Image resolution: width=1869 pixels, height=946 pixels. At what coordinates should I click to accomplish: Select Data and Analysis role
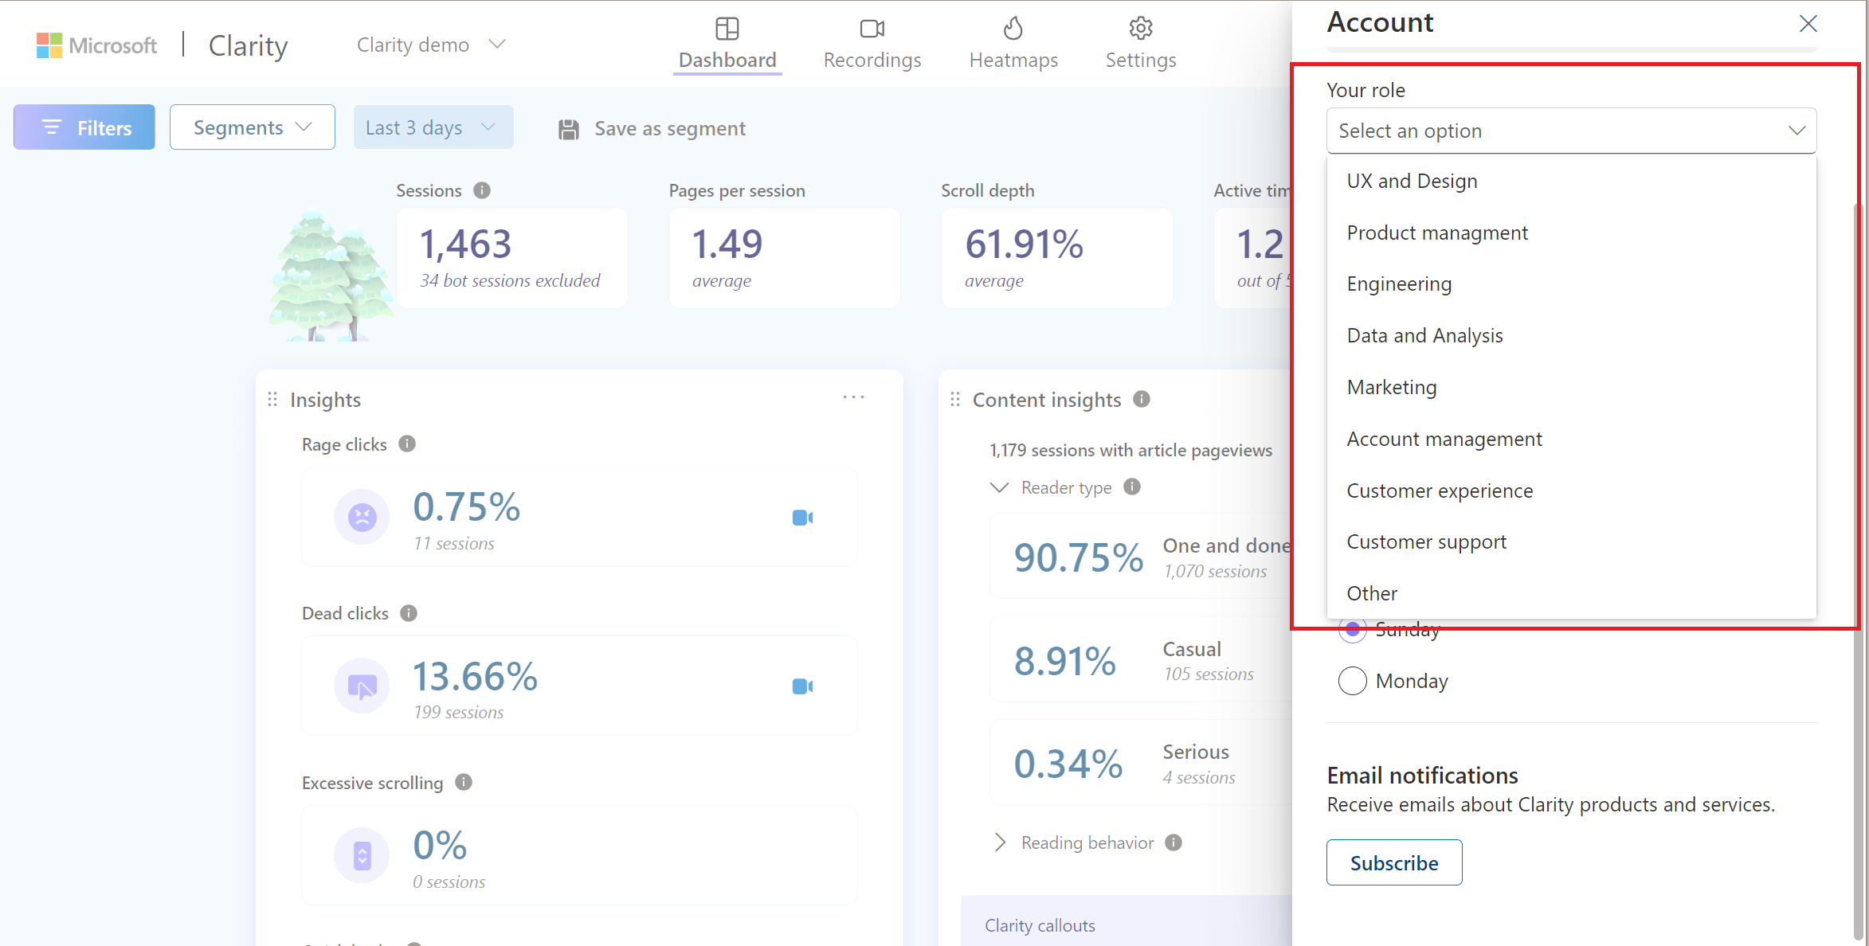1571,336
